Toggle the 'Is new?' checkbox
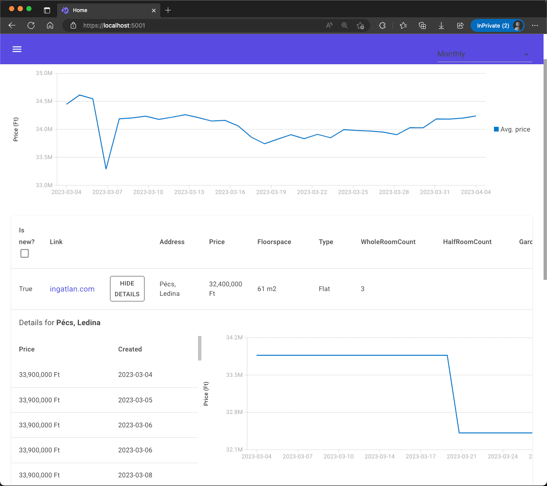 [x=25, y=254]
